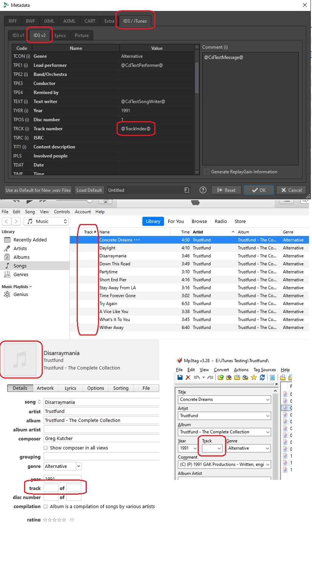Click Mp3tag Redo arrow icon
The height and width of the screenshot is (580, 312).
(x=210, y=377)
